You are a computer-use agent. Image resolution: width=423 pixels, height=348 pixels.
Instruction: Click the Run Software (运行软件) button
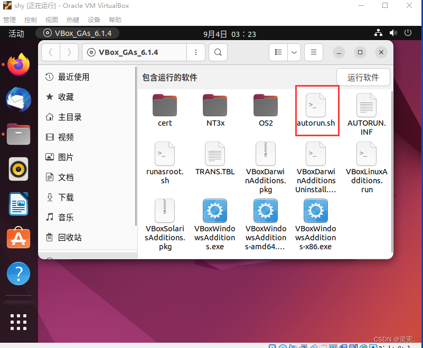[x=363, y=78]
